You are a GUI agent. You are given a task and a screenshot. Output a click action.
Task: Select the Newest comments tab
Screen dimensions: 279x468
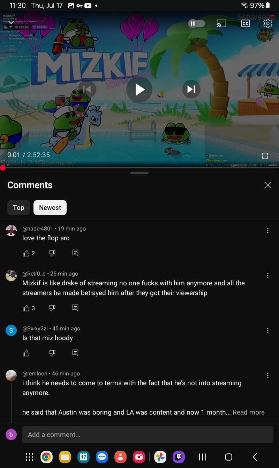click(x=50, y=208)
